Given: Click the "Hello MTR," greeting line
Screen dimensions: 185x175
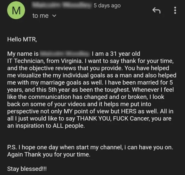Looking at the screenshot, I should pyautogui.click(x=22, y=39).
